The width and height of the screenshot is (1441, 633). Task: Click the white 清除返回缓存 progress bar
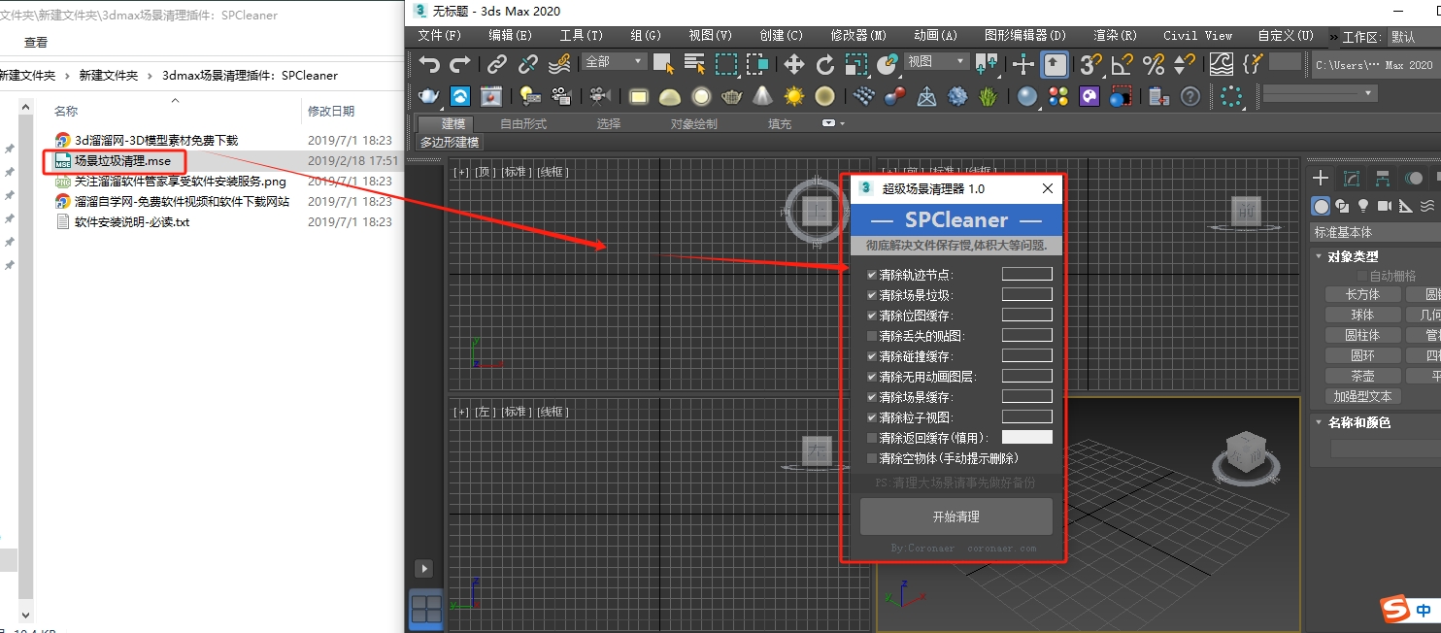[1026, 438]
